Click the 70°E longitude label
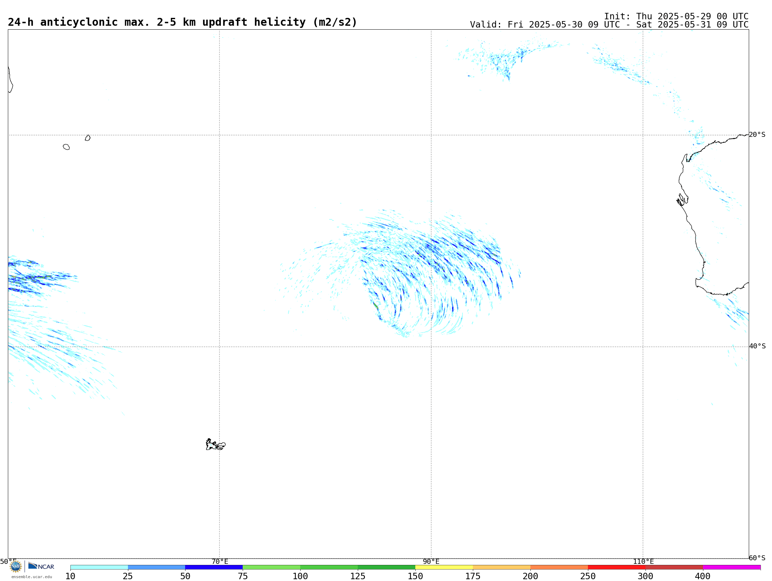The width and height of the screenshot is (772, 581). (x=220, y=562)
